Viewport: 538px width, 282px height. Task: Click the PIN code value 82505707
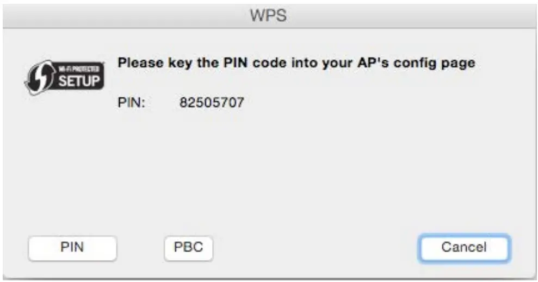(212, 102)
